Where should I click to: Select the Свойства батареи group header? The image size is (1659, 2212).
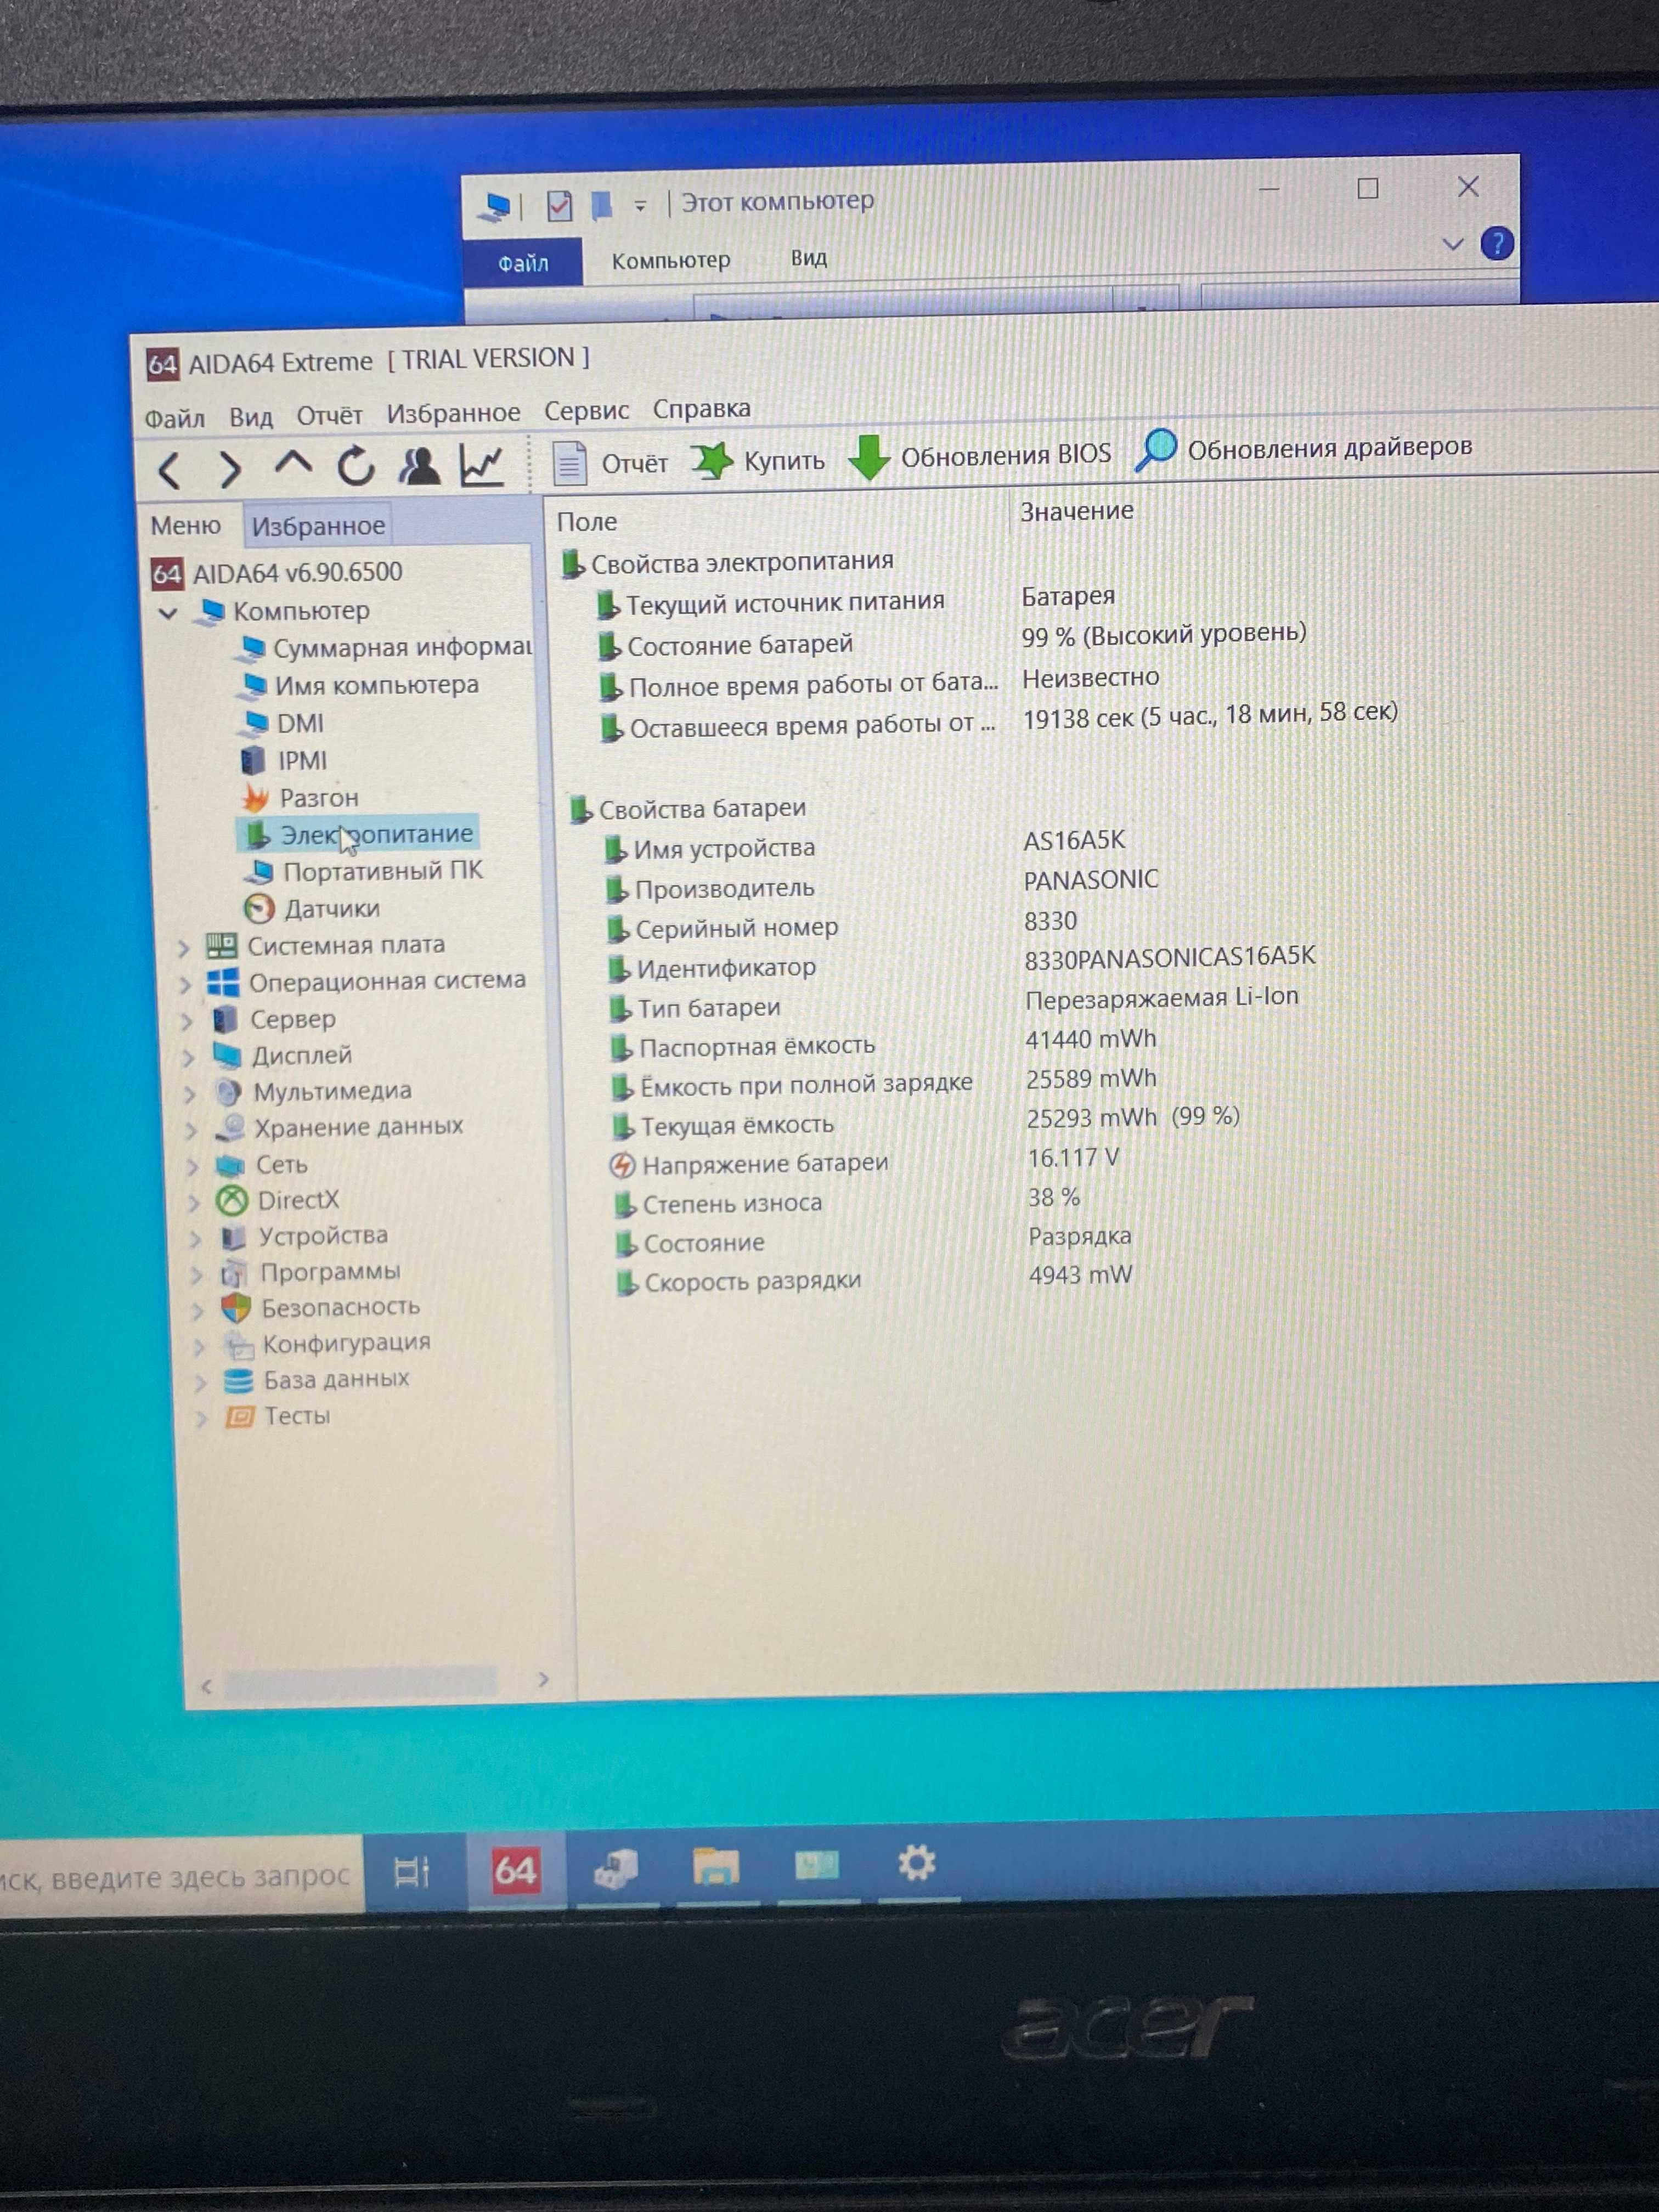click(x=688, y=808)
